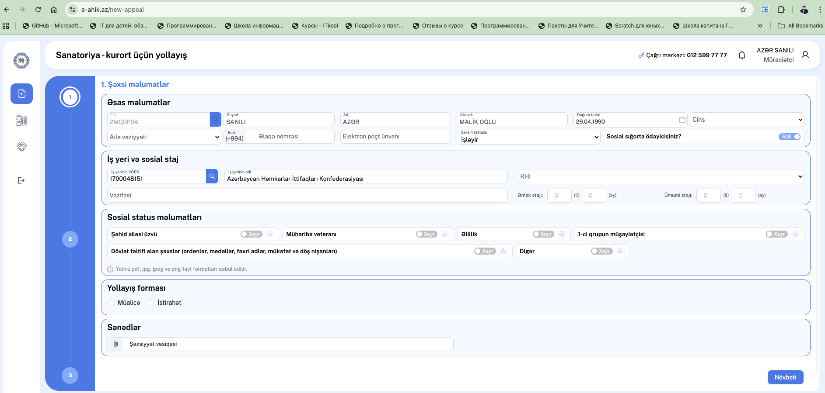Click the logout icon in sidebar

tap(21, 180)
